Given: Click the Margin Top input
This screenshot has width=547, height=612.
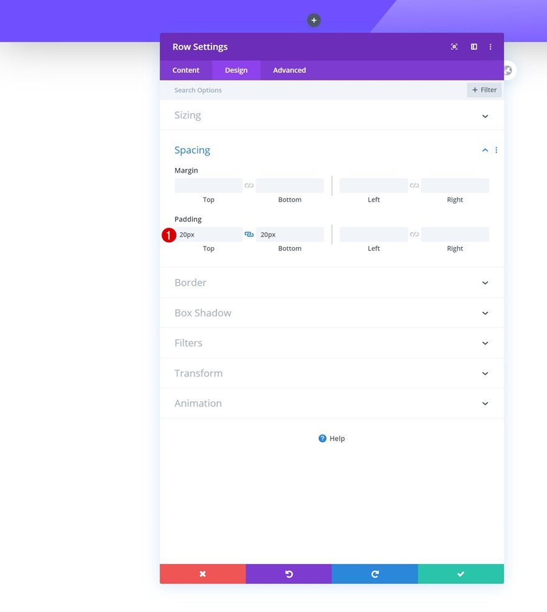Looking at the screenshot, I should (x=208, y=186).
